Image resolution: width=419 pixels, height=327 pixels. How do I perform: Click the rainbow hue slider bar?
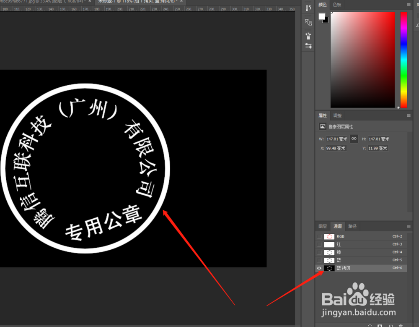pyautogui.click(x=403, y=60)
